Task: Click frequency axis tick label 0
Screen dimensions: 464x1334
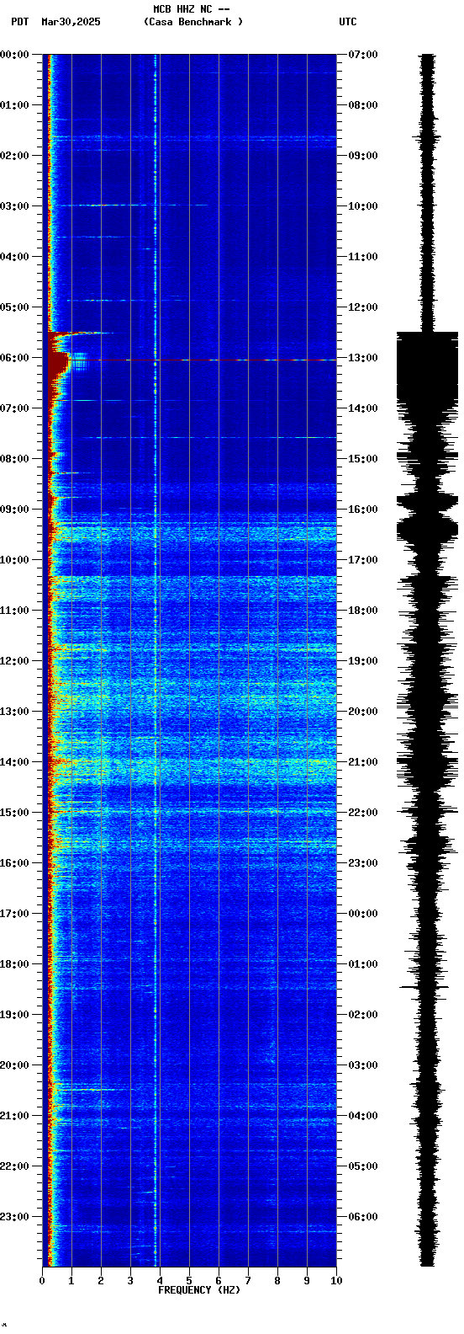Action: 42,1281
